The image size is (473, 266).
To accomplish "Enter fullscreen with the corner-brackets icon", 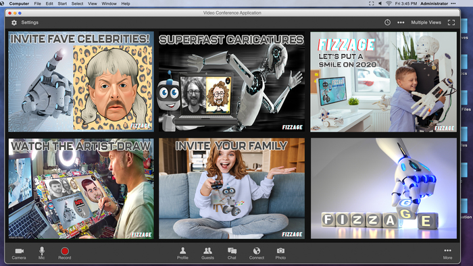I will click(x=451, y=22).
